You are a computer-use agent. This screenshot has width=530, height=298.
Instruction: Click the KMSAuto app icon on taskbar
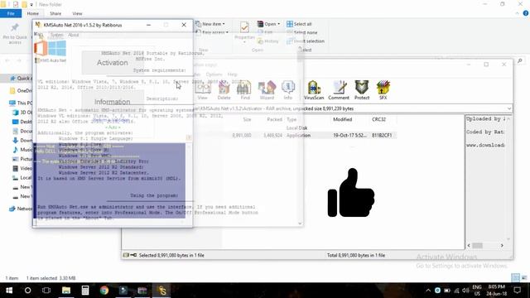coord(162,291)
